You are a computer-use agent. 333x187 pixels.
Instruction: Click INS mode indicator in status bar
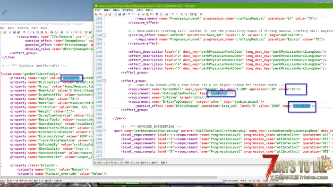(258, 181)
